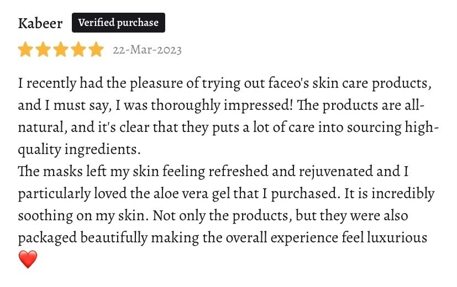Screen dimensions: 457x287
Task: Click the Verified purchase badge
Action: 118,23
